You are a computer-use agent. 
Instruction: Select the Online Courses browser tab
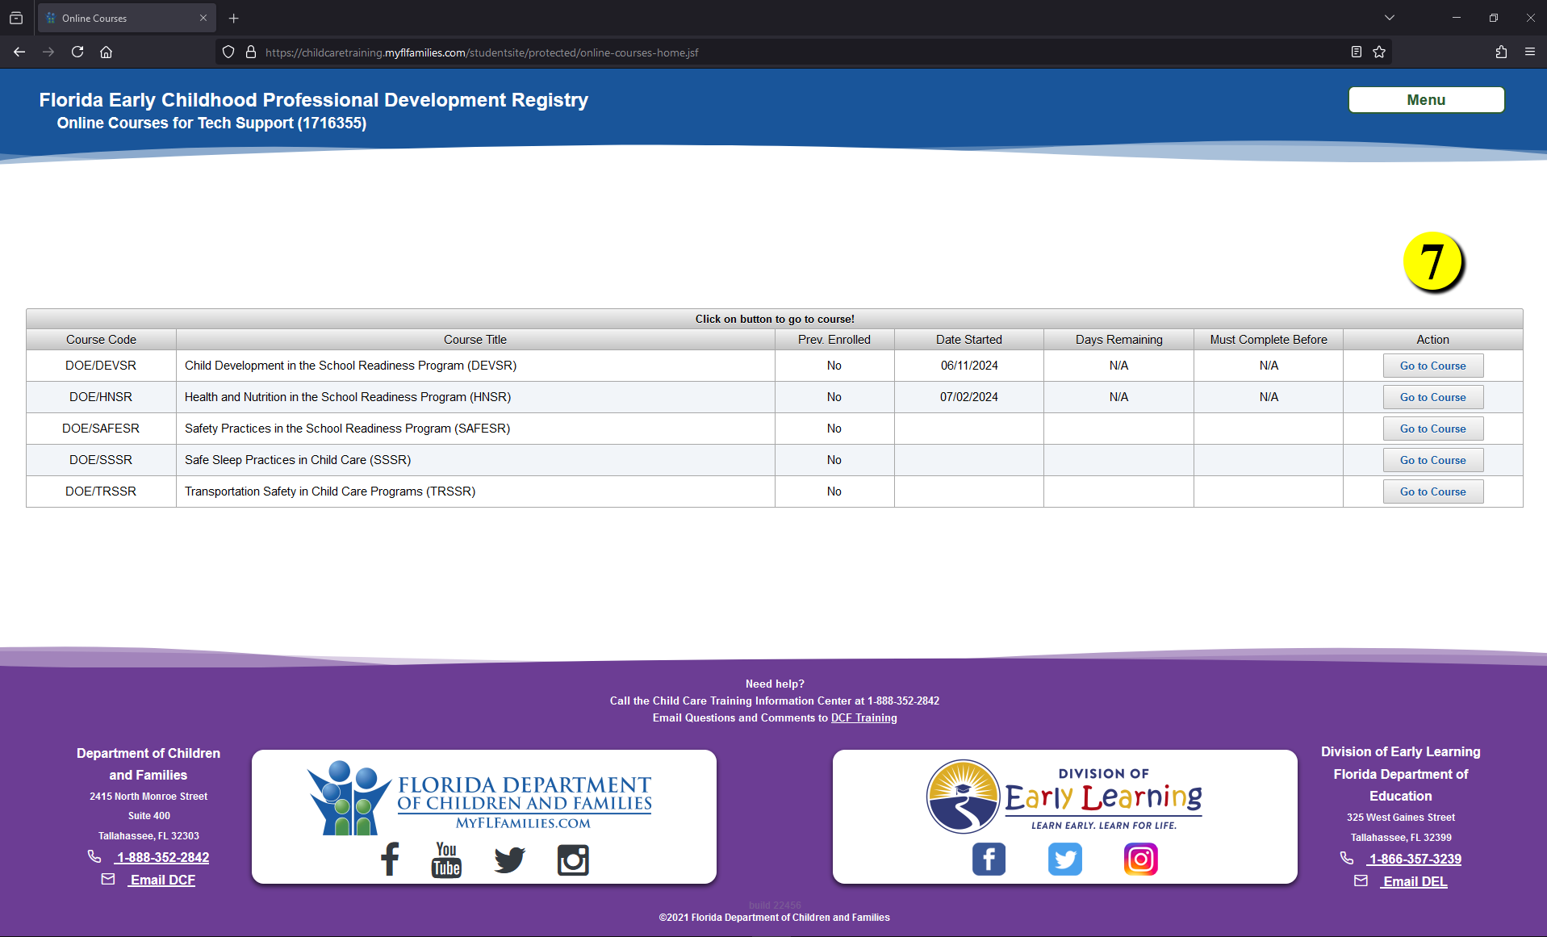click(127, 18)
